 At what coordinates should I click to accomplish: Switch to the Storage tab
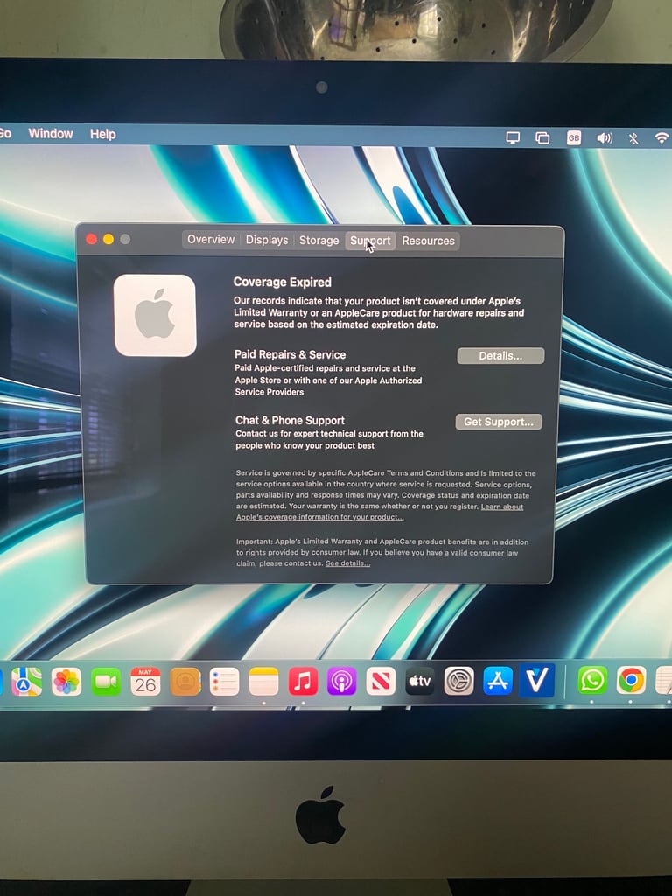(x=318, y=241)
